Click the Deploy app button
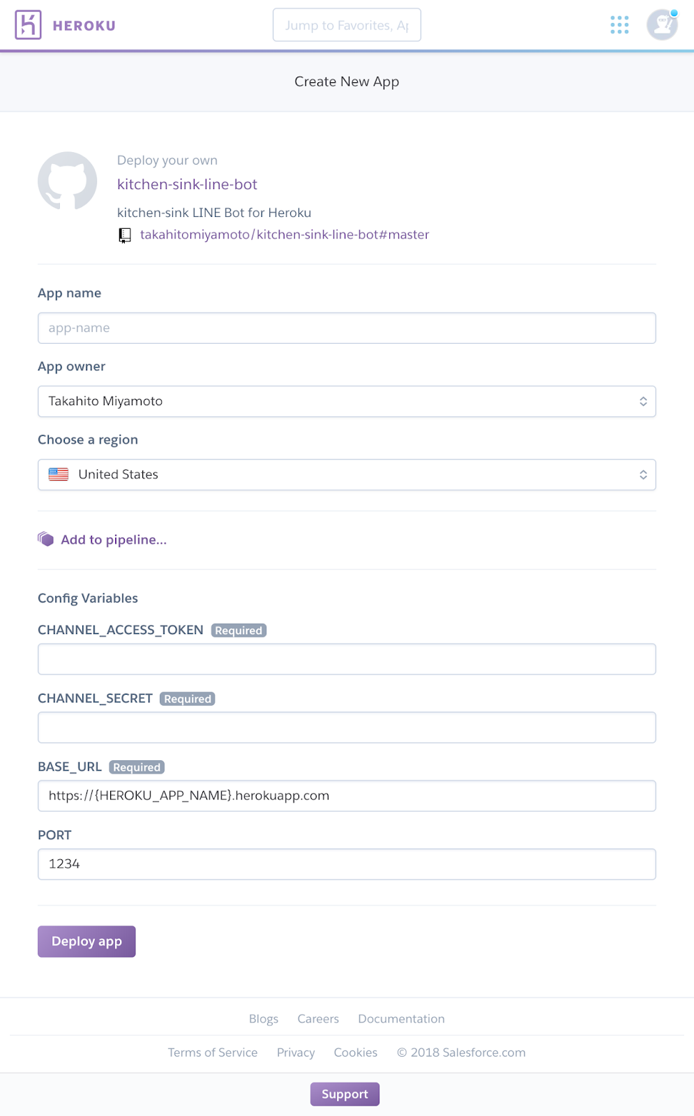 click(x=86, y=942)
